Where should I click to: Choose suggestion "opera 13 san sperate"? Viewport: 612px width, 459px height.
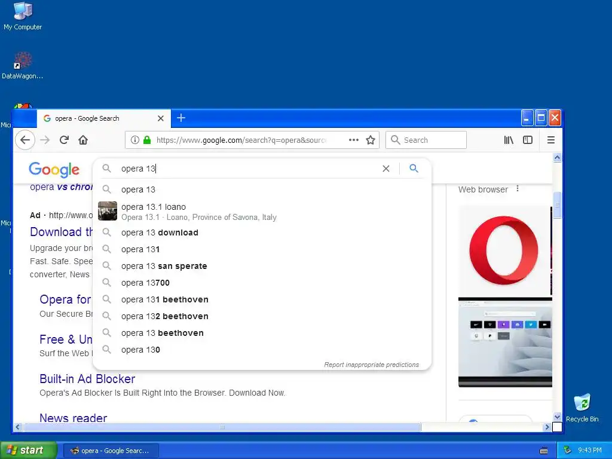point(262,266)
